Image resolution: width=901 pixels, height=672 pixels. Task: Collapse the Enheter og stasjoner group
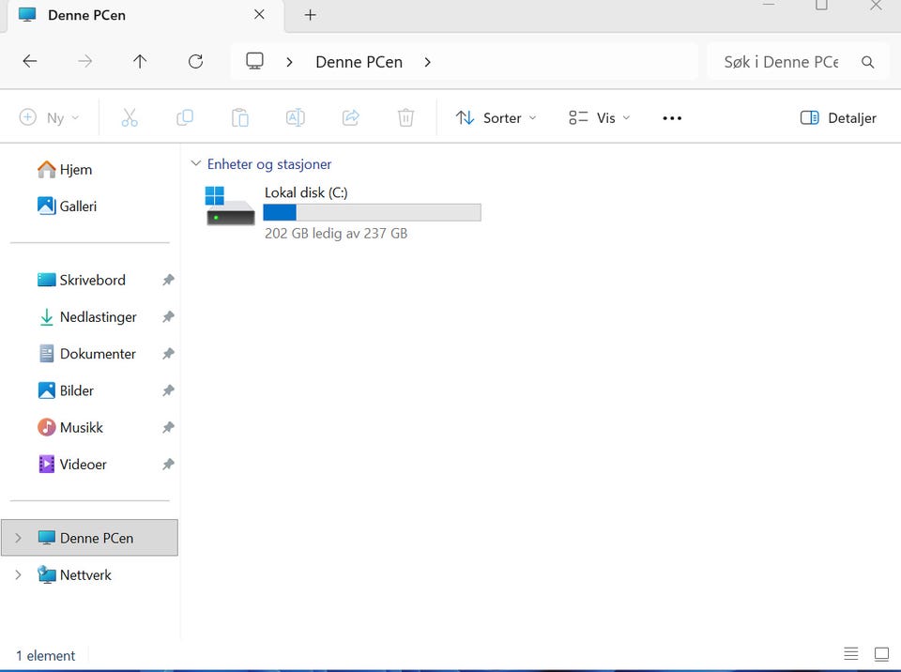(x=196, y=163)
